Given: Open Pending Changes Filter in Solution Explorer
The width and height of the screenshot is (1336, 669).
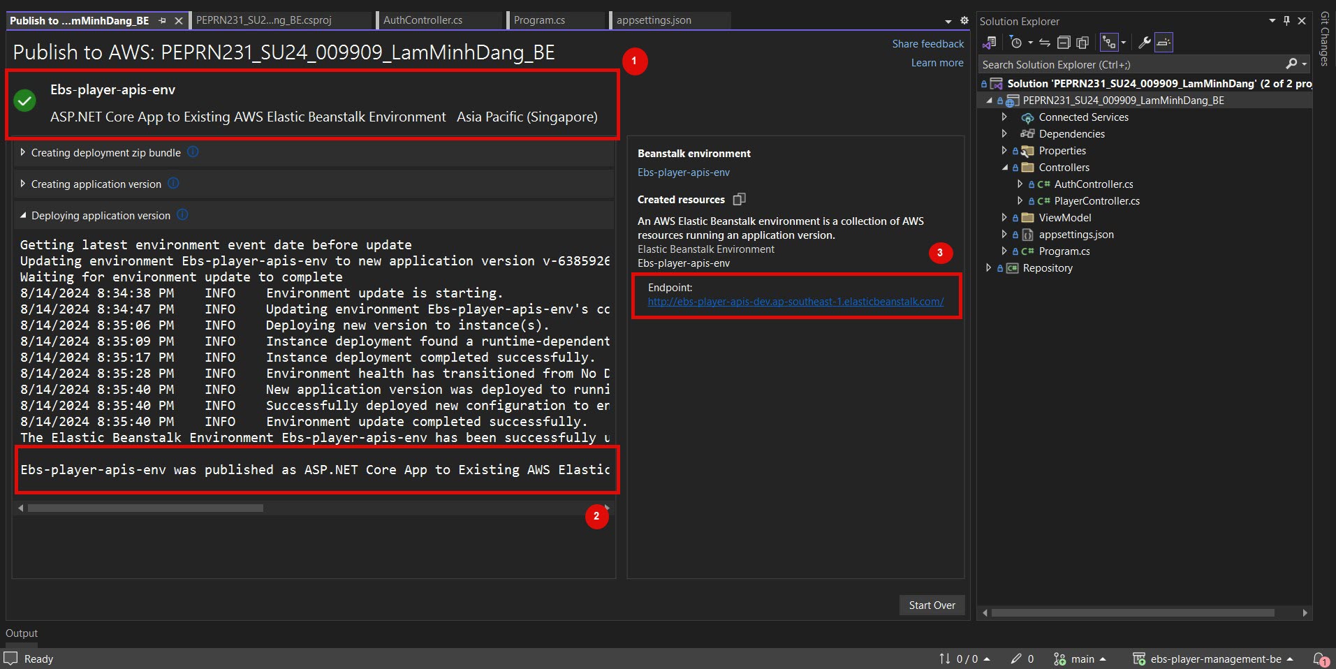Looking at the screenshot, I should 1016,43.
